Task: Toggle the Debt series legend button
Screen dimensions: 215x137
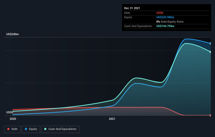Action: coord(12,129)
